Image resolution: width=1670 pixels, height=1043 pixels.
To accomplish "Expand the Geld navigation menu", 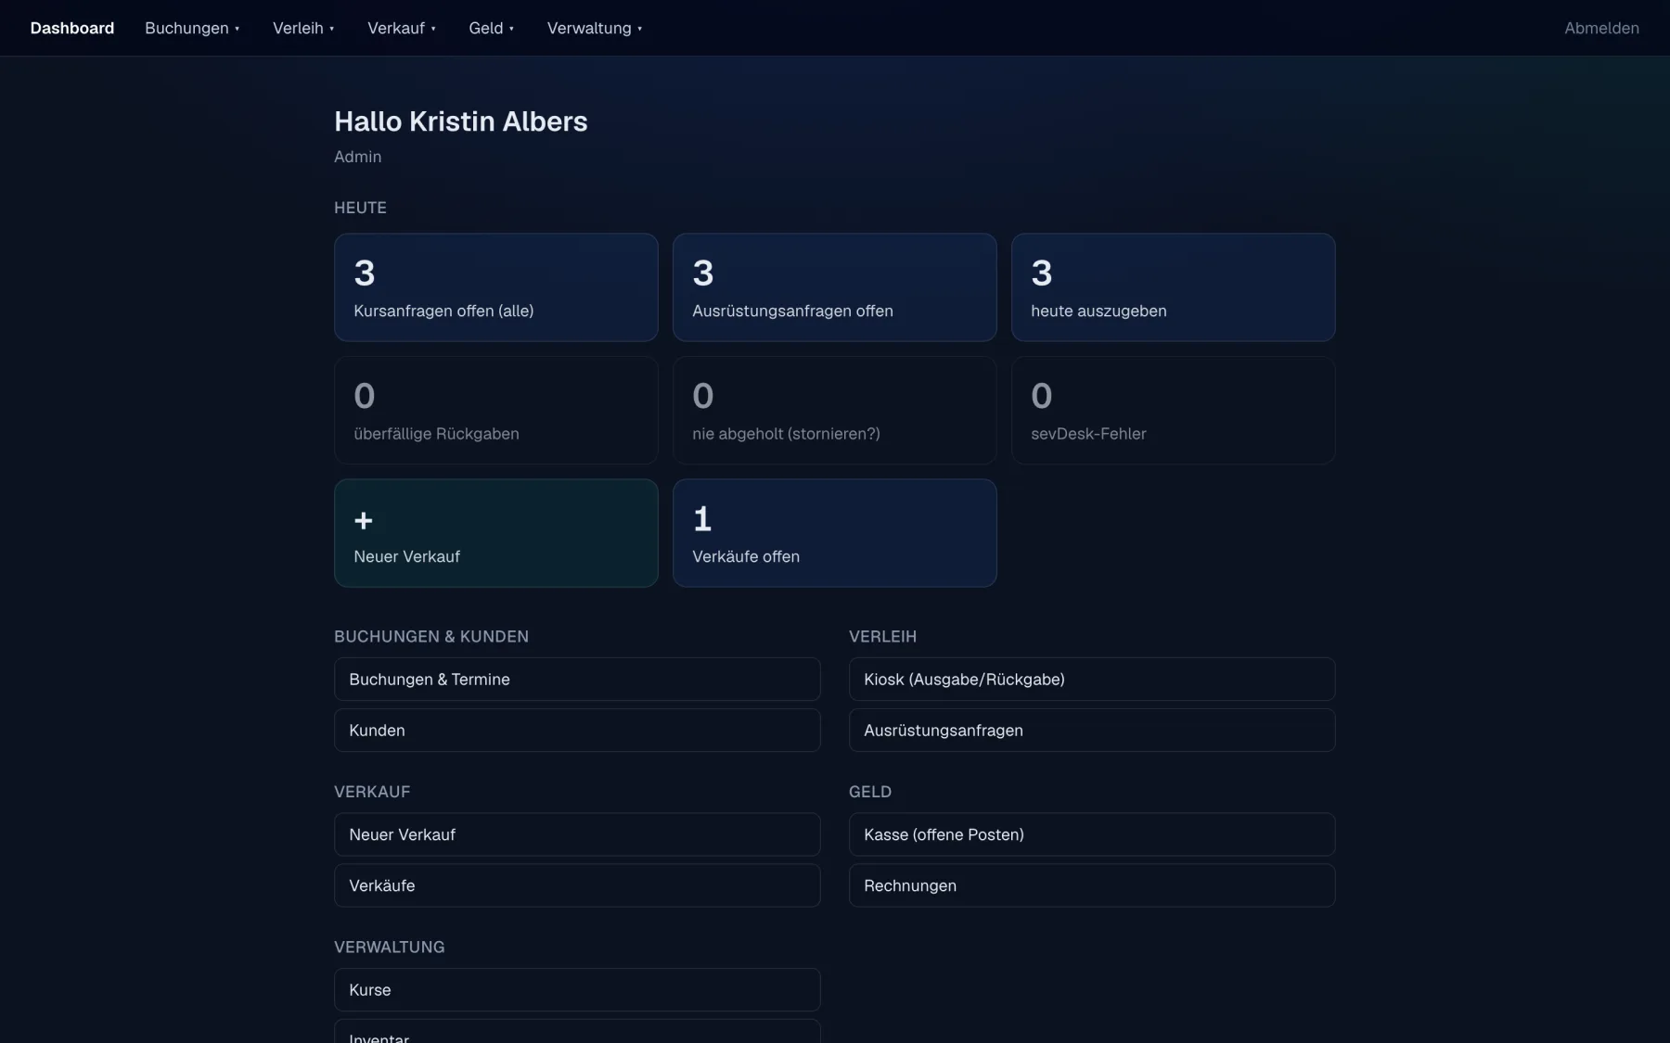I will tap(492, 28).
